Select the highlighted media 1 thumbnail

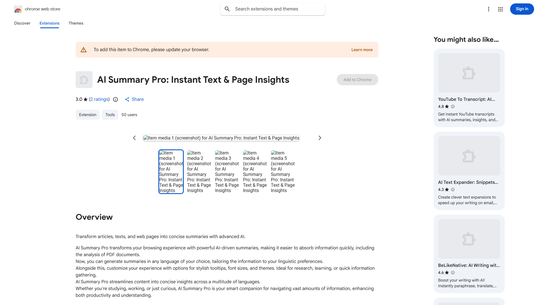[x=171, y=171]
